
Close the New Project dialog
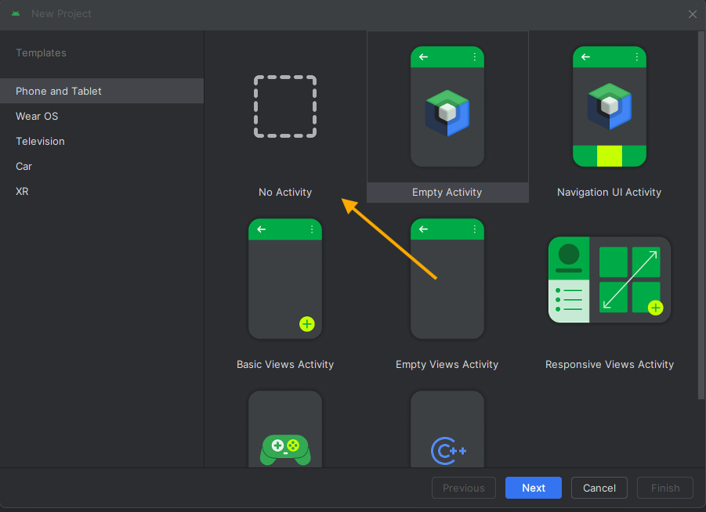click(692, 14)
